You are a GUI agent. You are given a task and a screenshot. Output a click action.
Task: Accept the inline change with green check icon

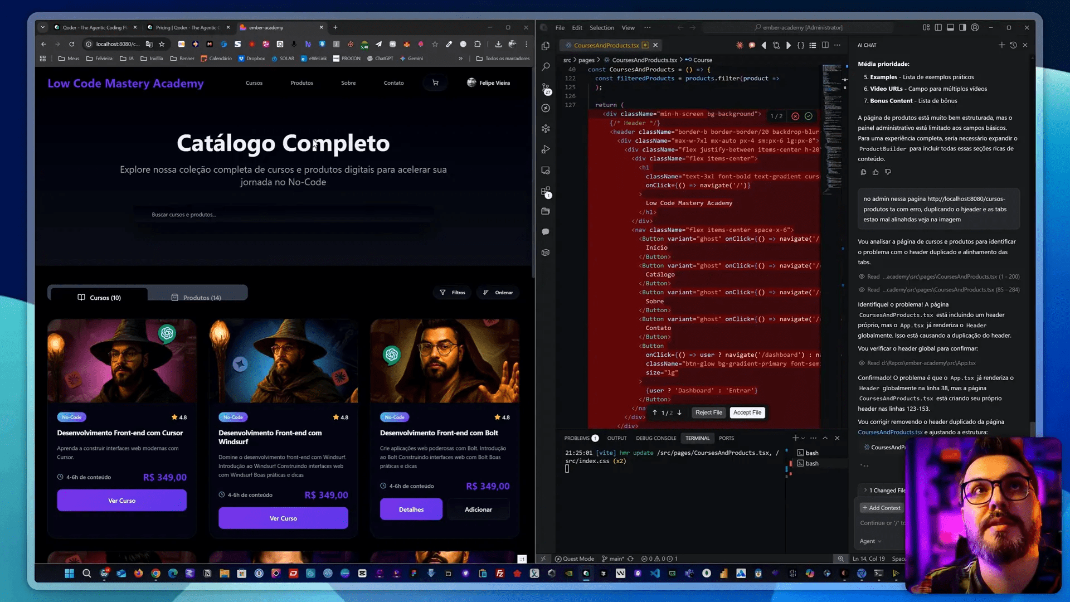click(809, 116)
